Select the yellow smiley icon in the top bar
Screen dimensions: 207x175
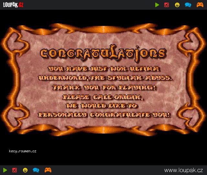[x=177, y=5]
